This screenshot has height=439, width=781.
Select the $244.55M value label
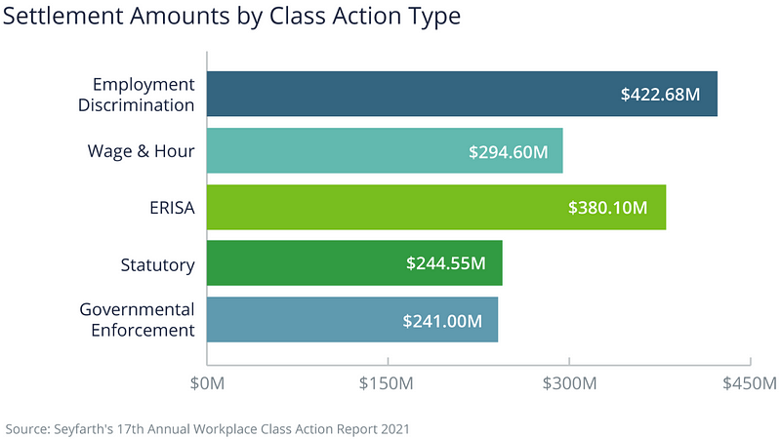point(445,264)
